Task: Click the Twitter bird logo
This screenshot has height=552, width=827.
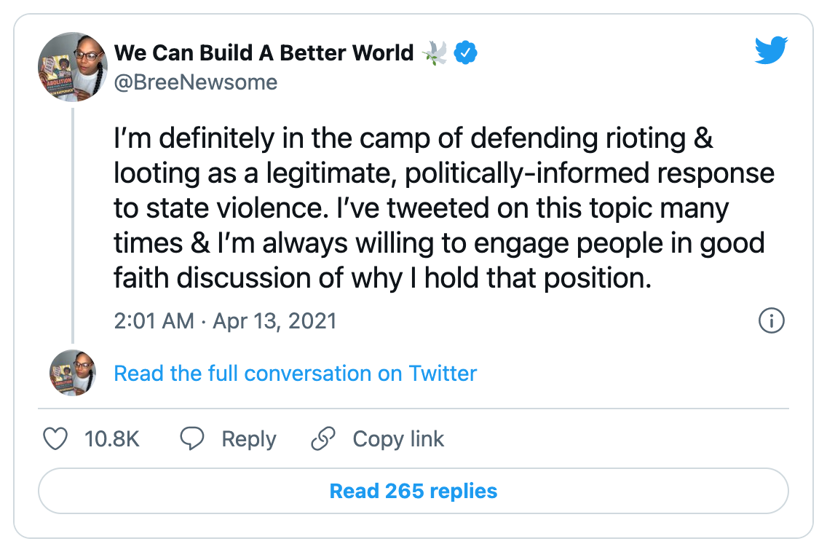Action: click(771, 52)
